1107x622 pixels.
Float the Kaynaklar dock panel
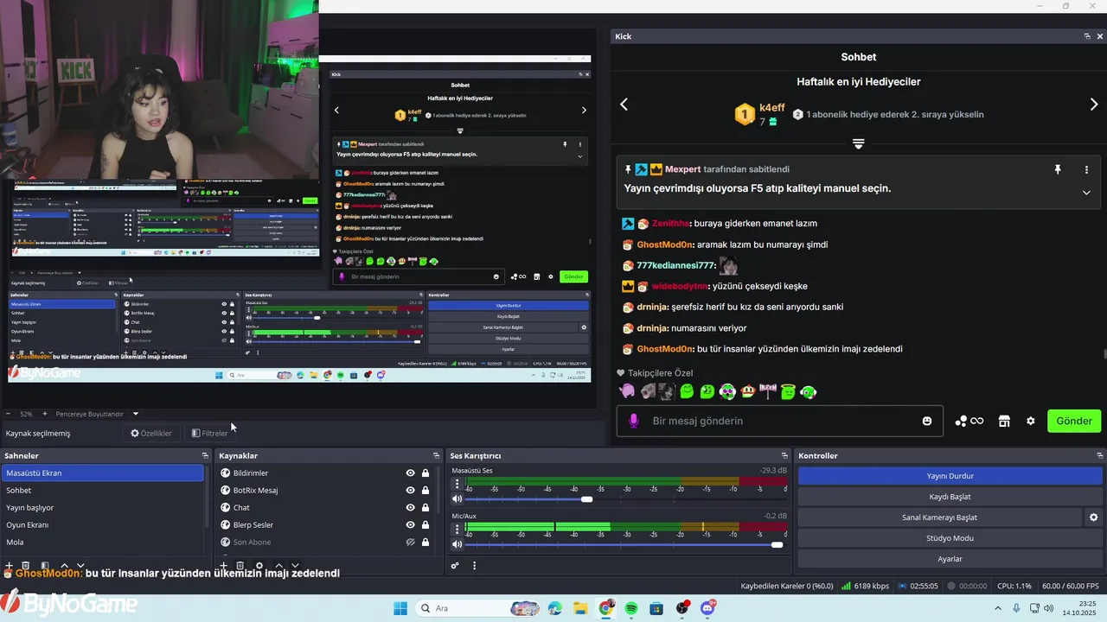[437, 455]
